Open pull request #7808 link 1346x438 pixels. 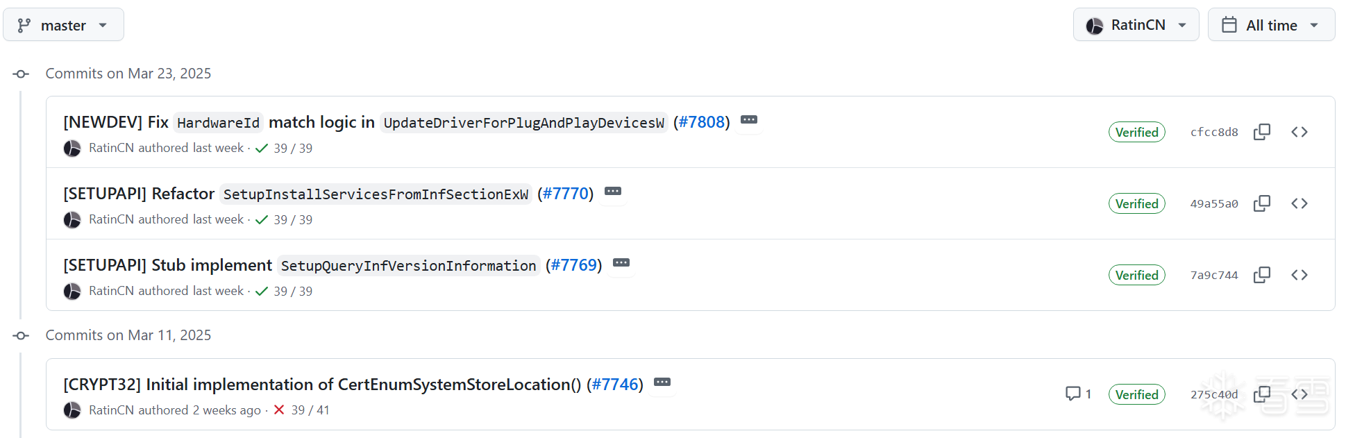(701, 122)
